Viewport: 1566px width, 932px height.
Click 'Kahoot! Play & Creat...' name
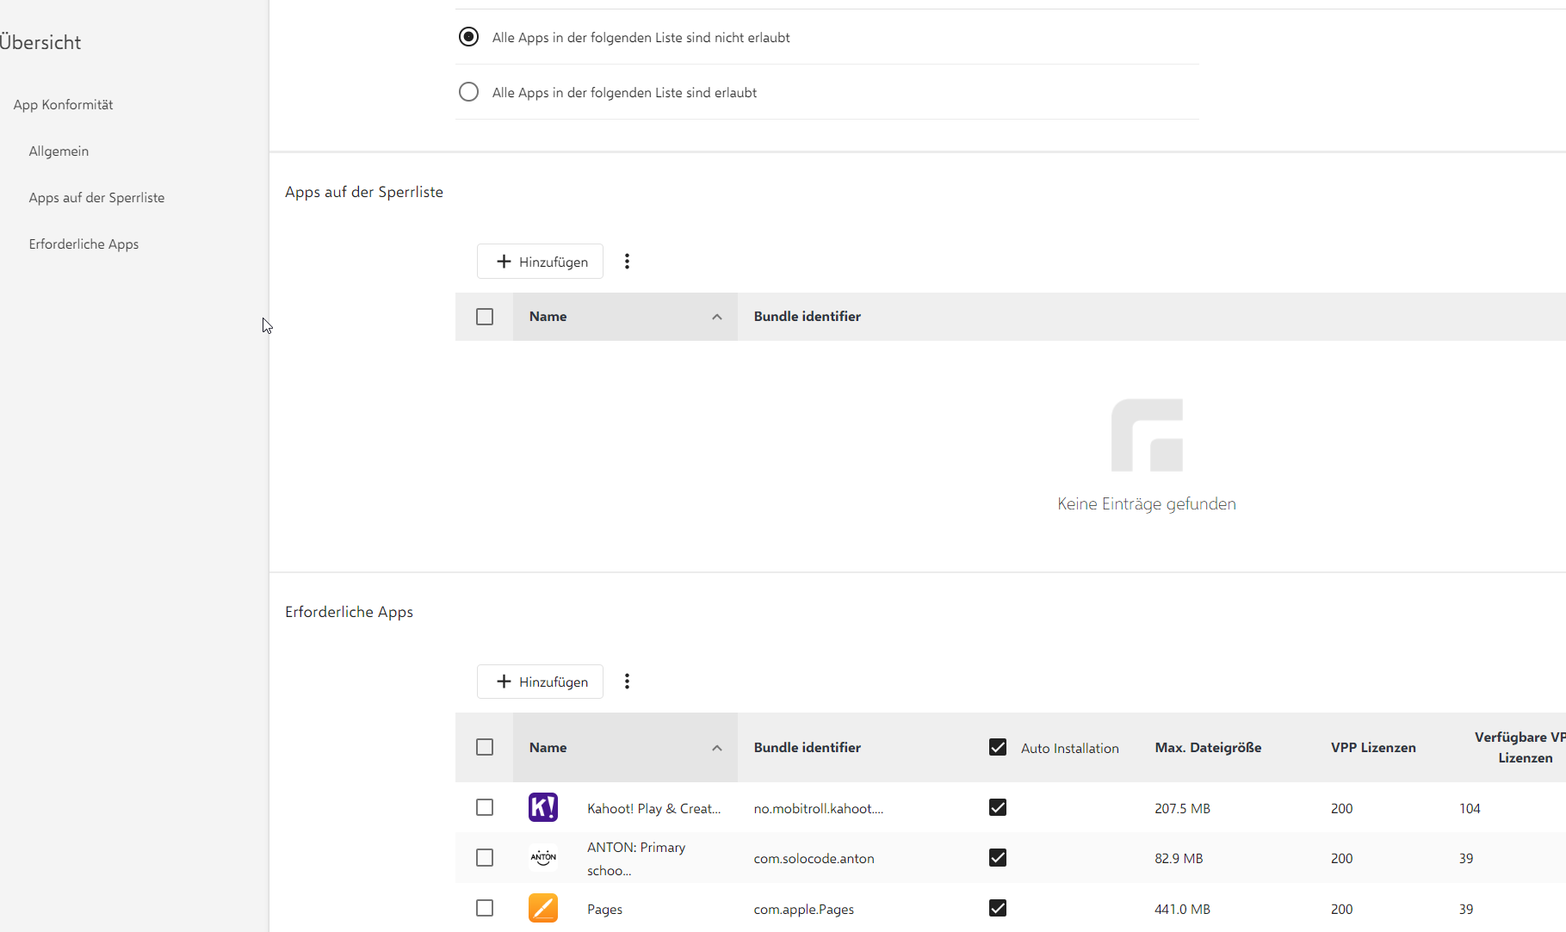[653, 809]
